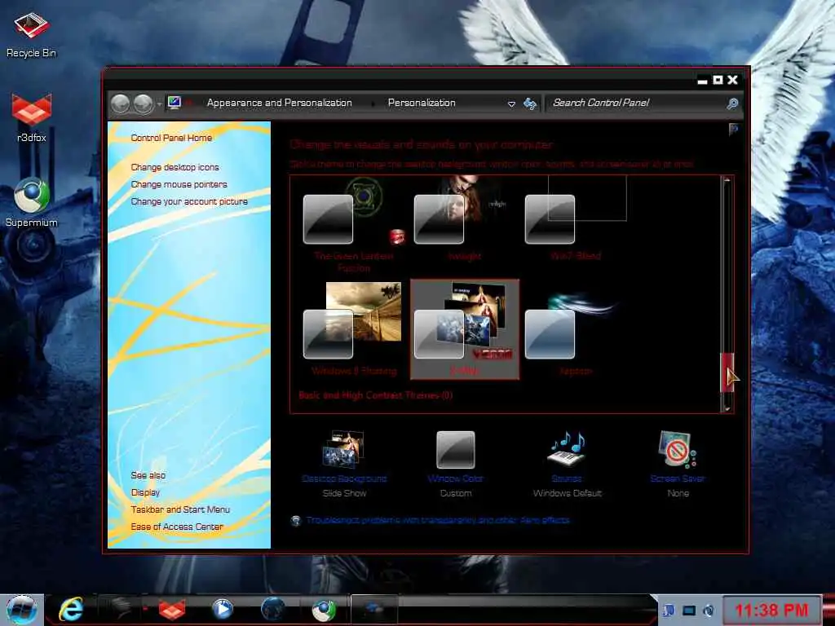Open Ease of Access Center link
The image size is (835, 626).
tap(177, 527)
